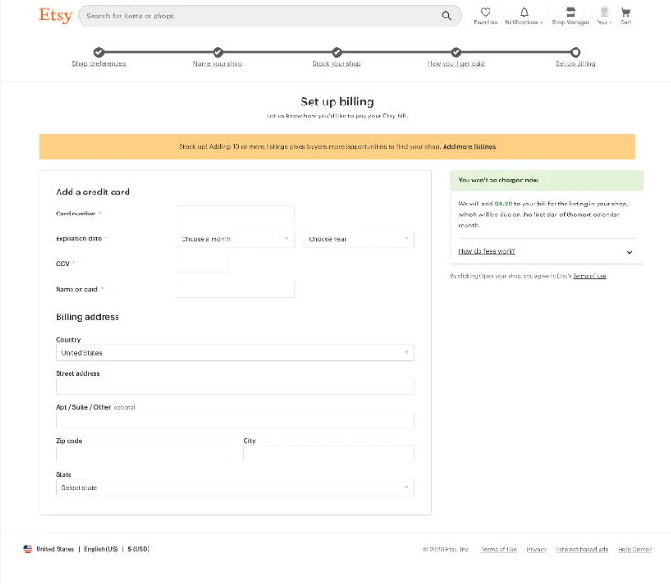Open the Cart icon
The image size is (671, 584).
pyautogui.click(x=625, y=13)
